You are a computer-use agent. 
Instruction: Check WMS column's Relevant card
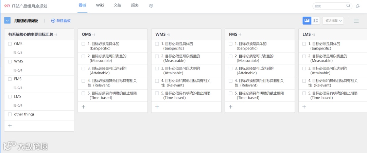(x=157, y=81)
